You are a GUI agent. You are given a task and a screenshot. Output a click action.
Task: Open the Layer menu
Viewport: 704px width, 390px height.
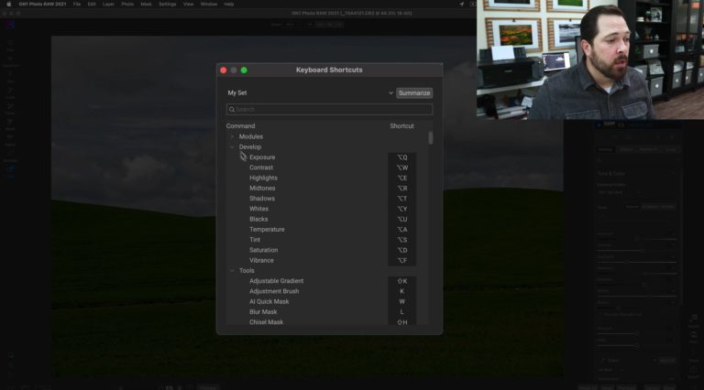[108, 4]
